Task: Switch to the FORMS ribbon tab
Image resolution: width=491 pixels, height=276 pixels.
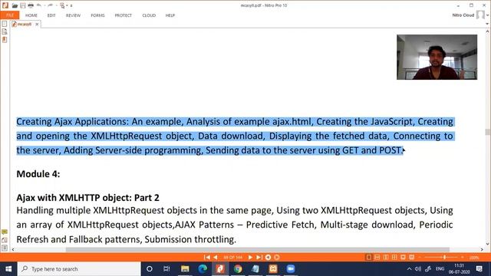Action: [97, 15]
